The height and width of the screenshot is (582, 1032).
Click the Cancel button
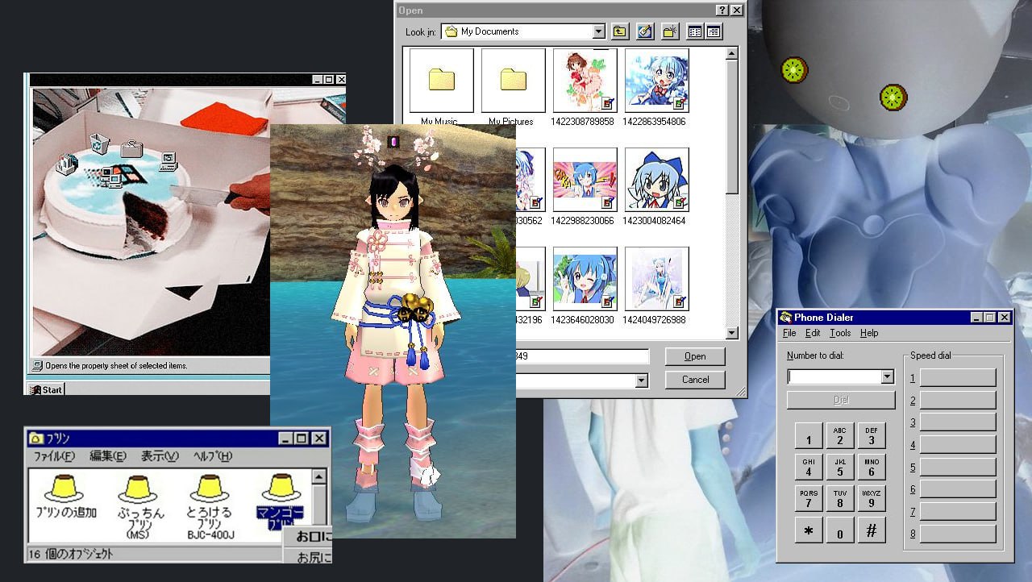click(x=695, y=380)
